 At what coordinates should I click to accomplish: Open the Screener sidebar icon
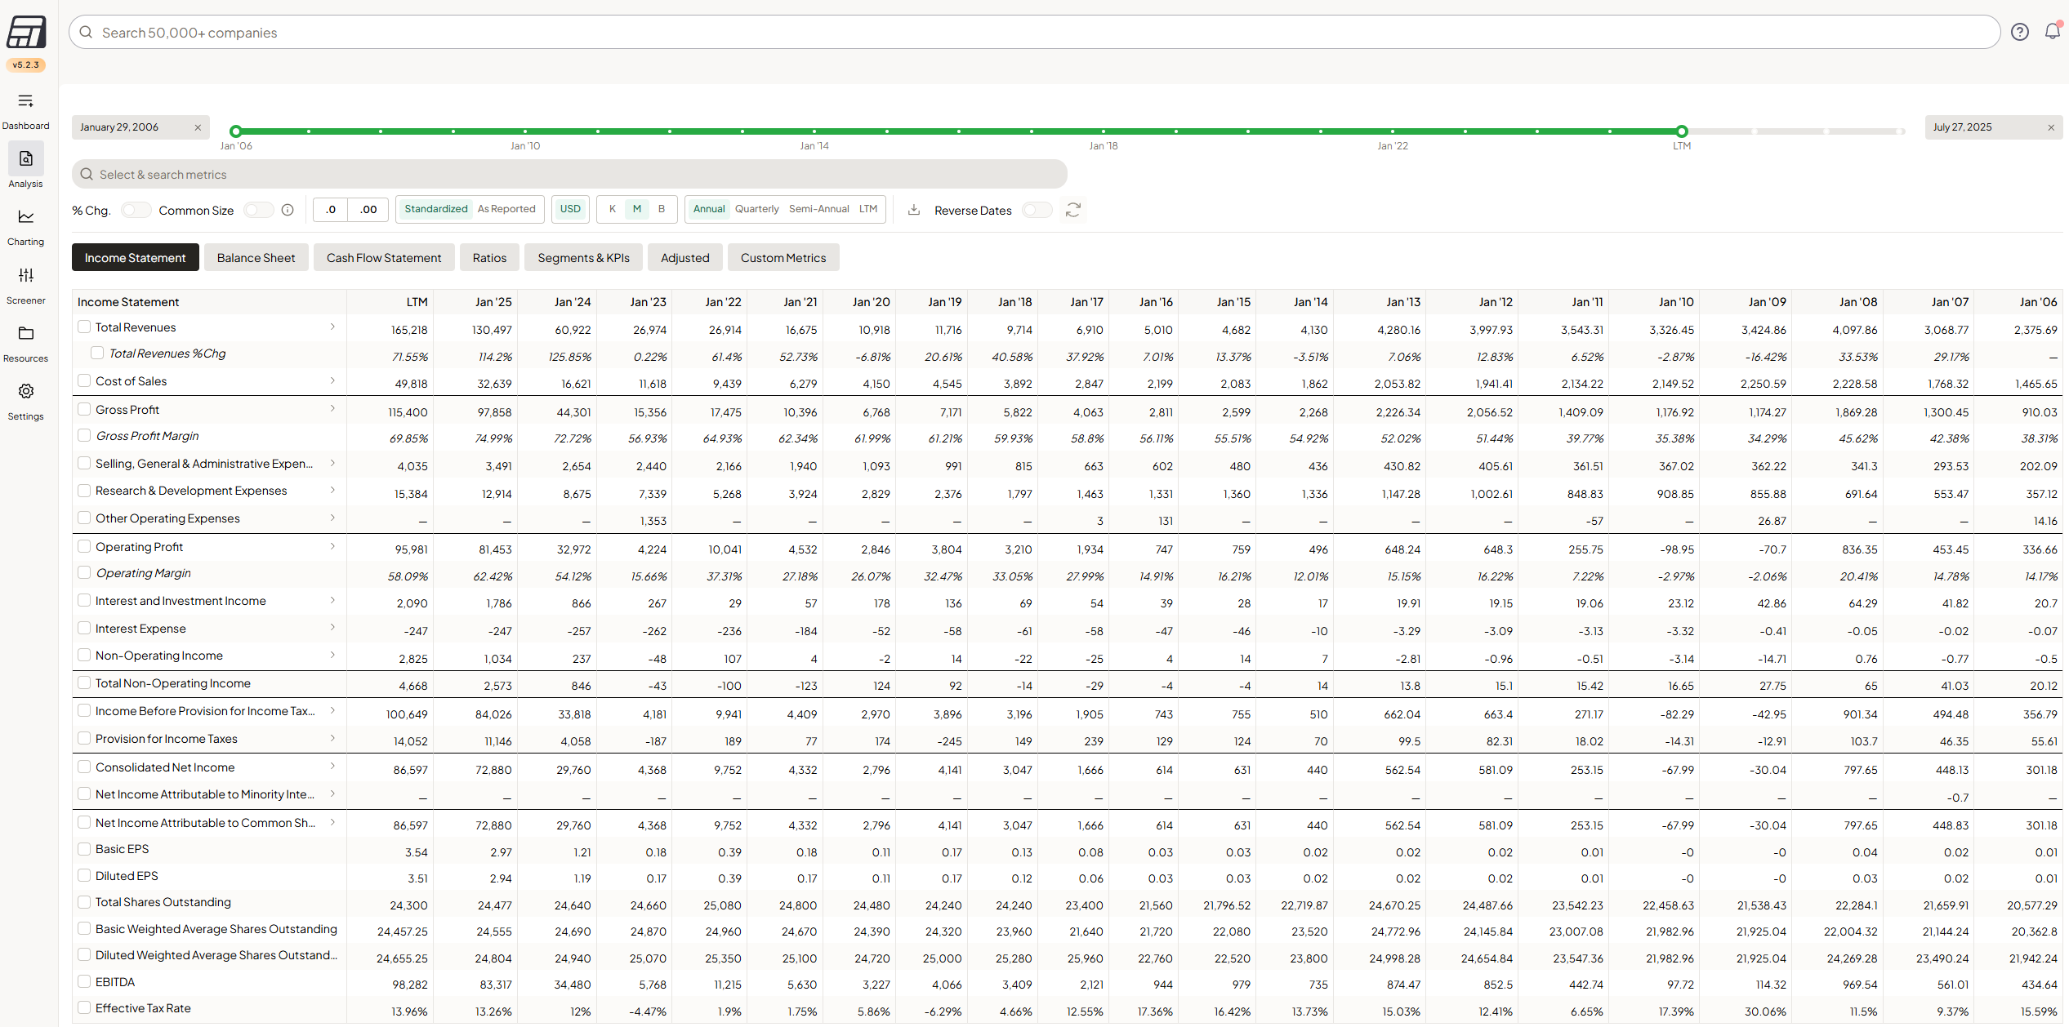click(25, 276)
